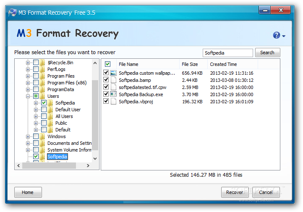
Task: Click the Cancel button
Action: (x=266, y=192)
